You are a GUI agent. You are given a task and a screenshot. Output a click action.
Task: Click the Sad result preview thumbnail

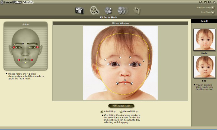coord(204,67)
